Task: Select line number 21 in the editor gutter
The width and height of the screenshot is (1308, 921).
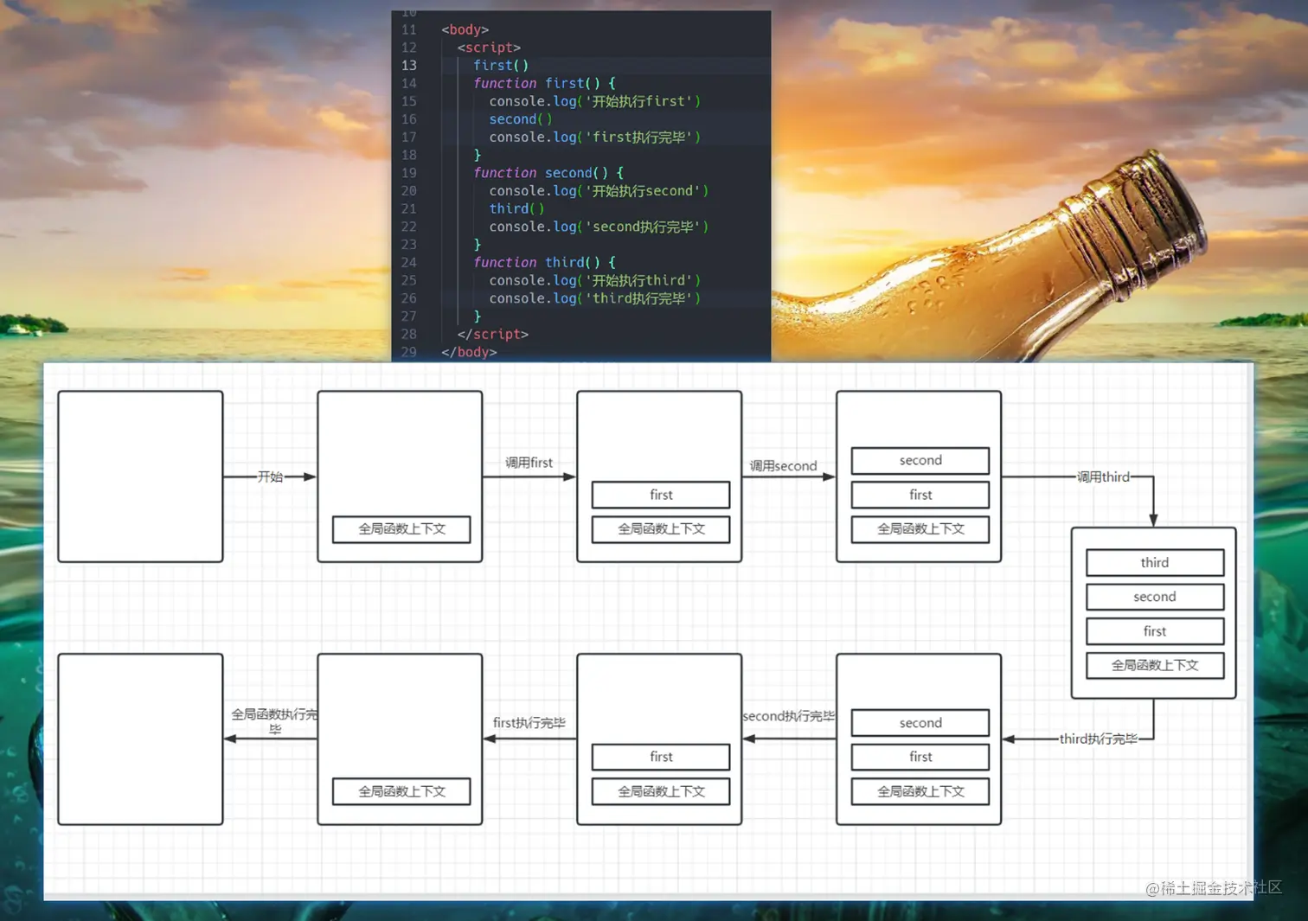Action: 408,209
